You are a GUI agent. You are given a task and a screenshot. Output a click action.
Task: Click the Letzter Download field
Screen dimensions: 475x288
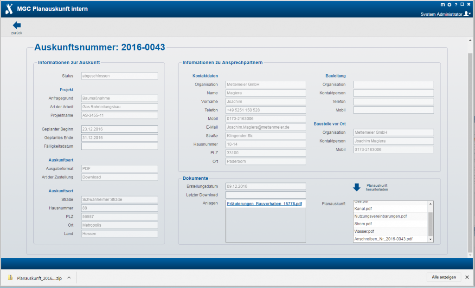(265, 195)
